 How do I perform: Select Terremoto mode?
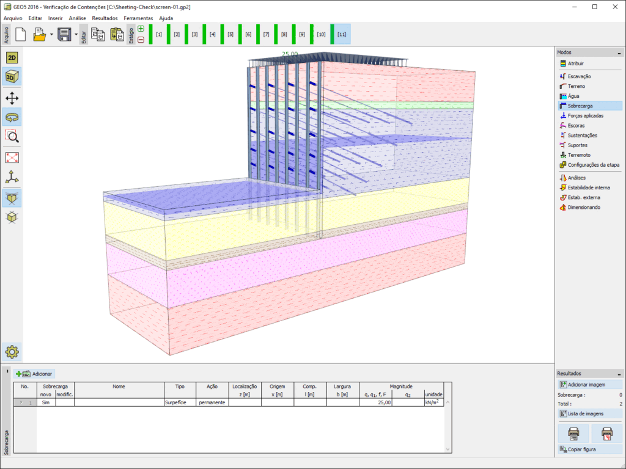[x=590, y=155]
